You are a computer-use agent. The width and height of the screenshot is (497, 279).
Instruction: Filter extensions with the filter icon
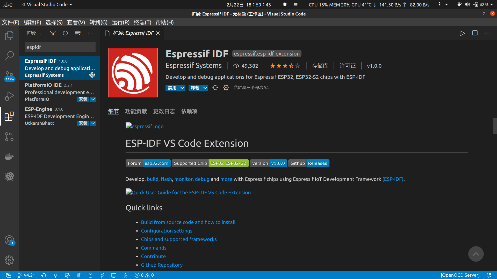click(x=53, y=33)
